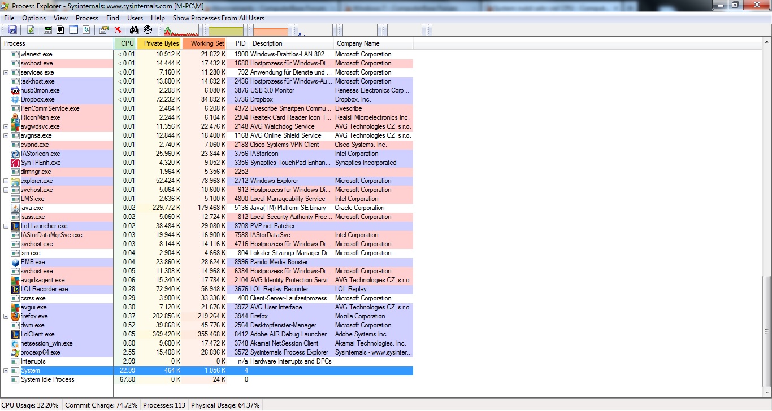Sort by the Working Set column header
This screenshot has width=772, height=411.
(x=205, y=43)
